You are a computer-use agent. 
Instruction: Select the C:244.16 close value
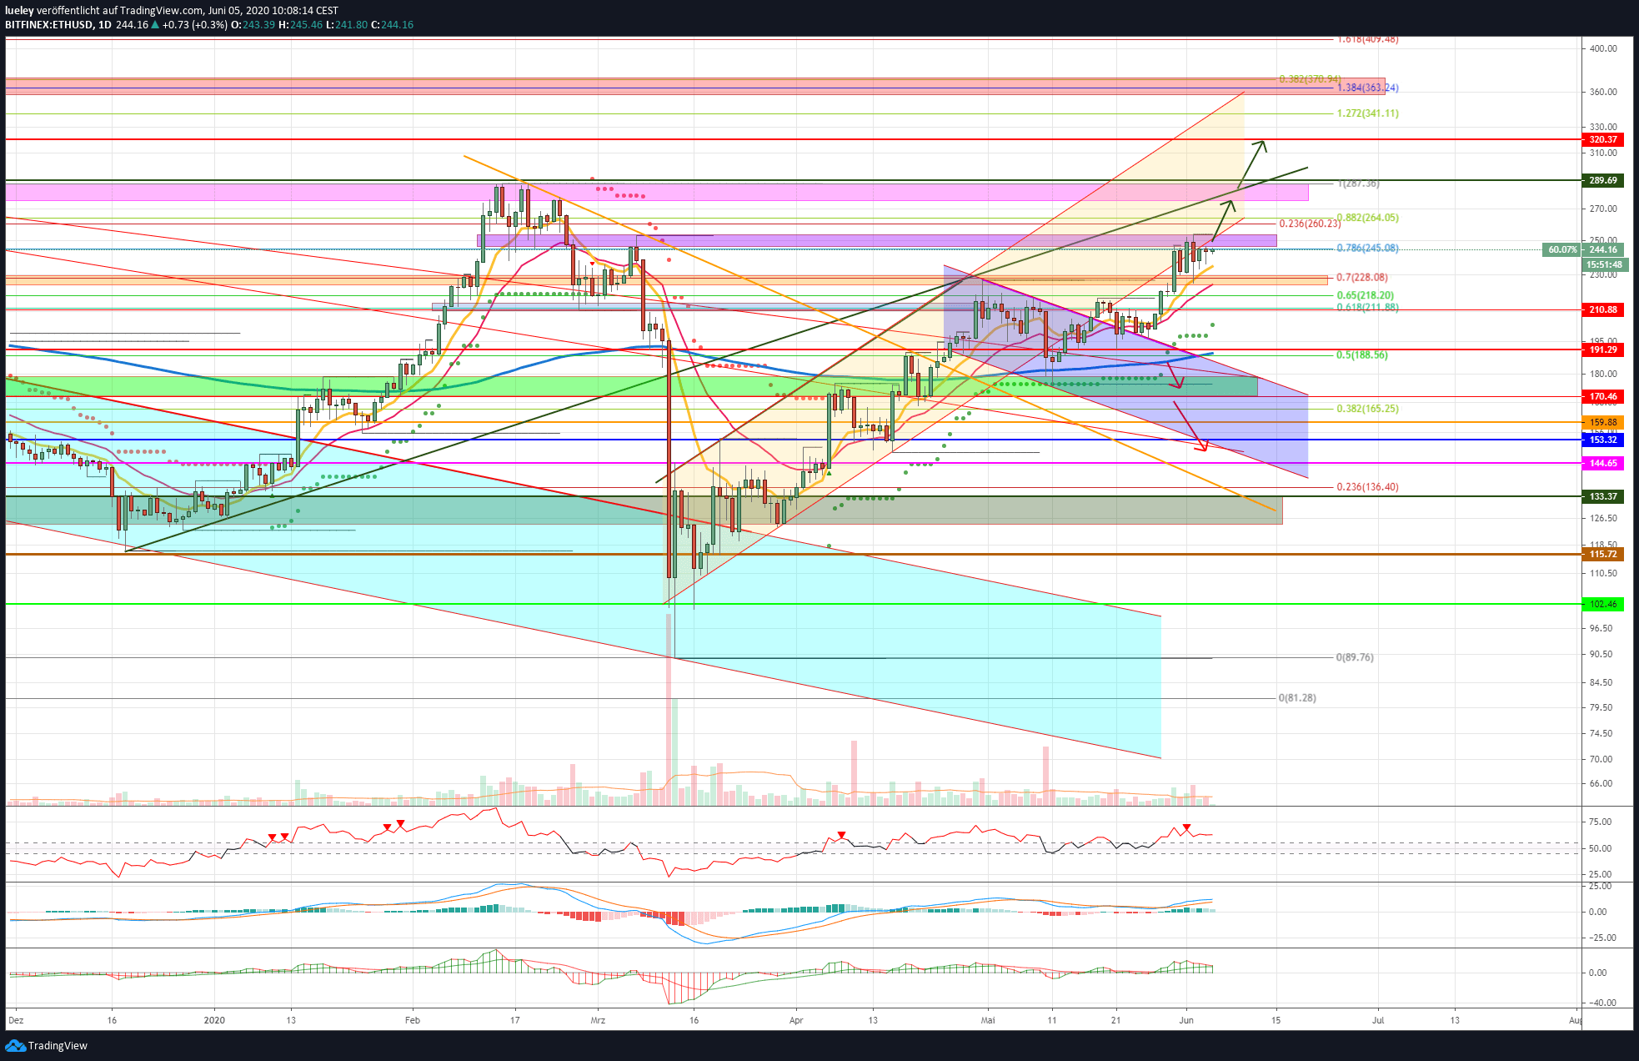pos(392,25)
